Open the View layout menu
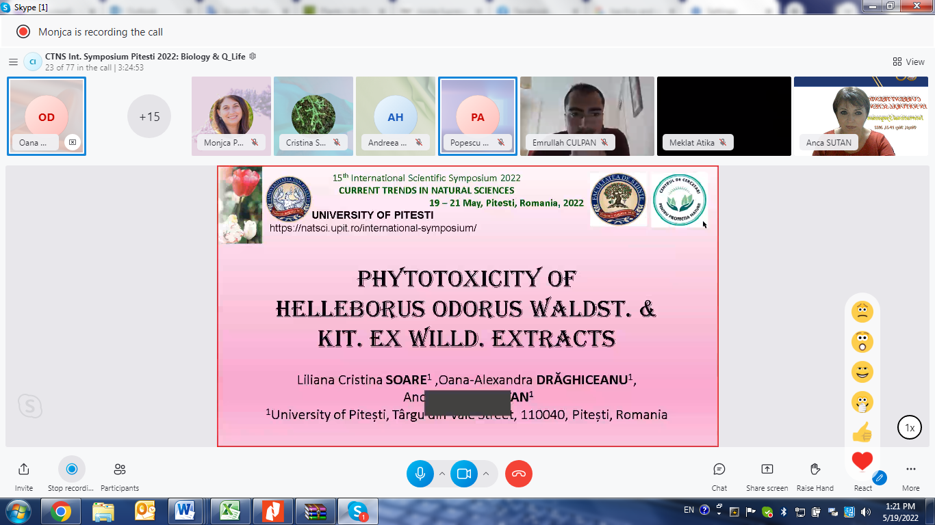This screenshot has width=935, height=525. pos(908,62)
